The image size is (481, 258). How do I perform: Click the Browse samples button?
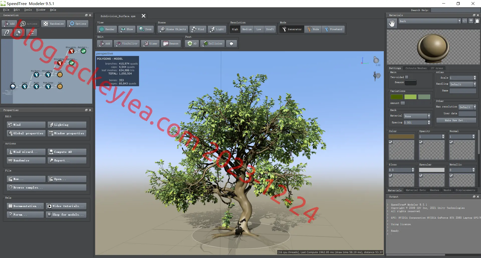pos(47,187)
